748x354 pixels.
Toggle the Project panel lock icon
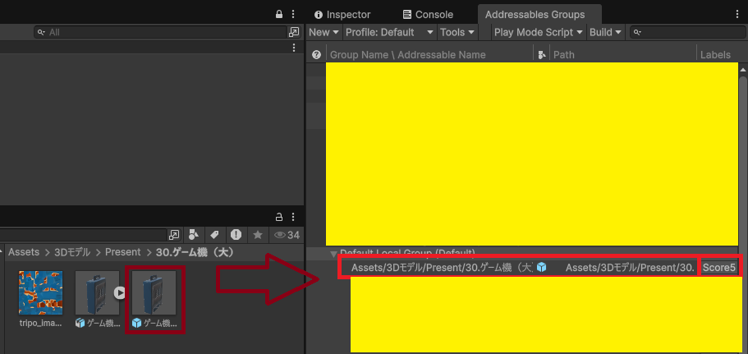[279, 217]
